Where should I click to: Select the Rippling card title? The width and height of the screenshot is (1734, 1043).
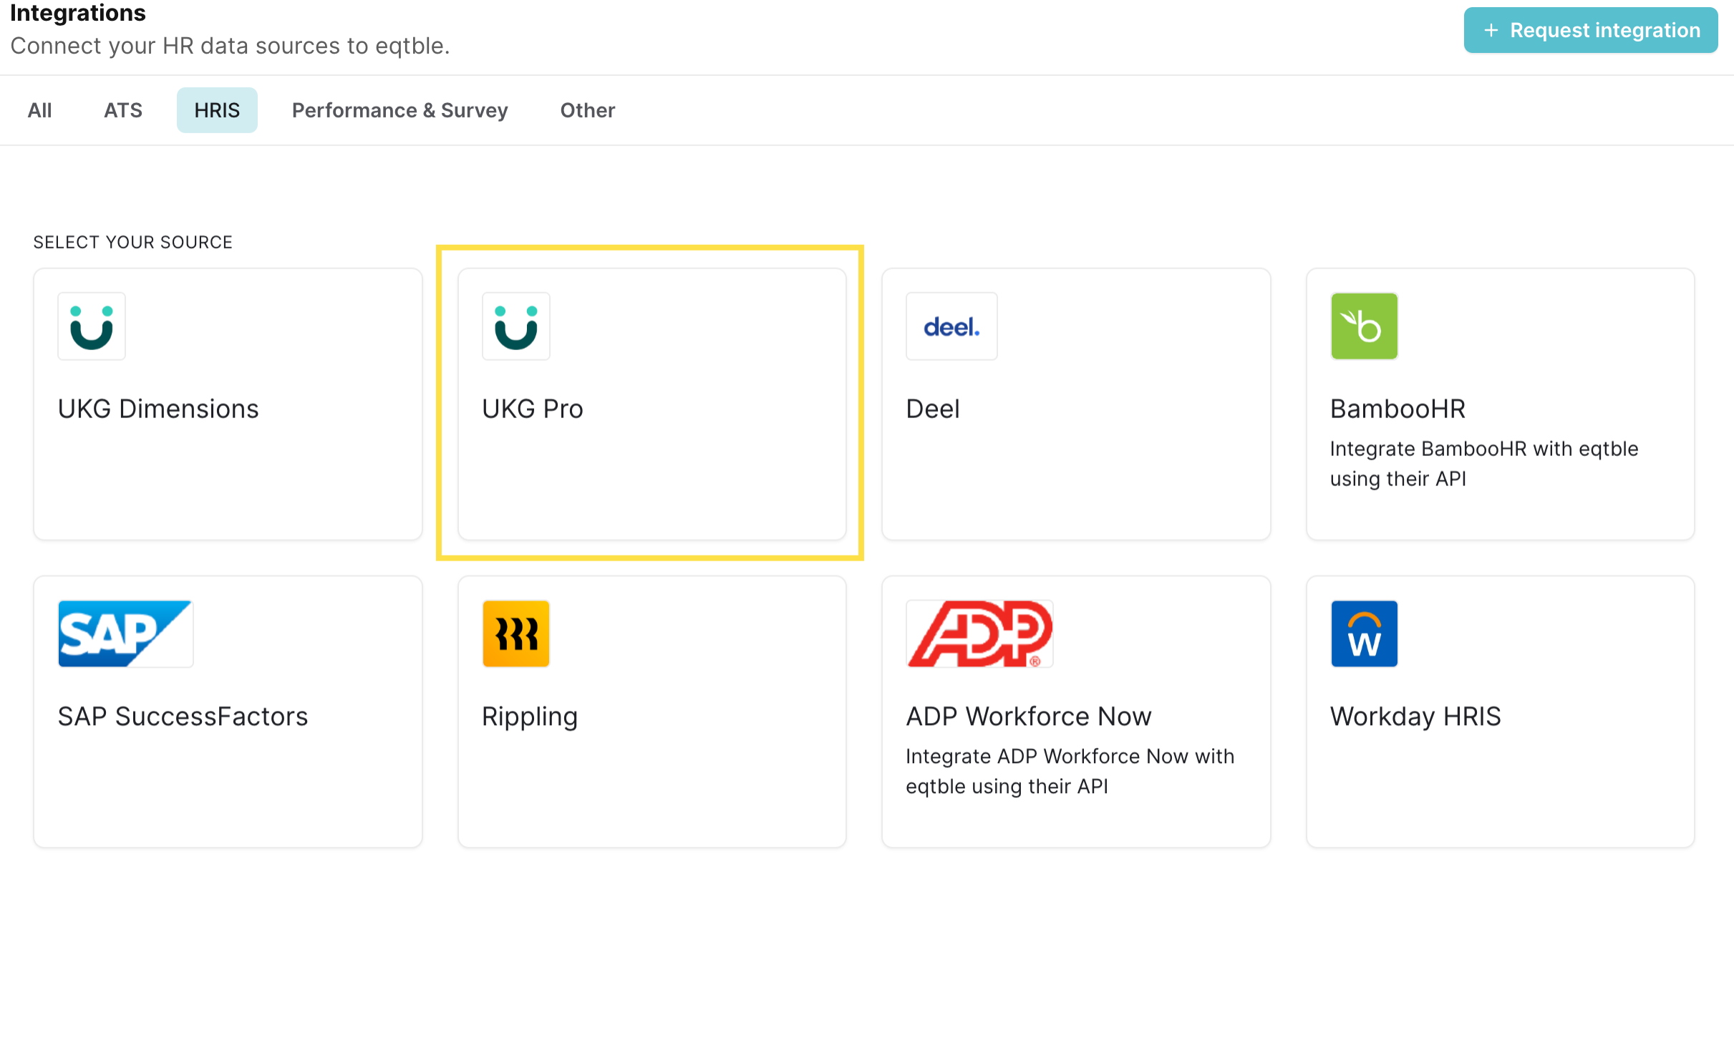(x=529, y=717)
